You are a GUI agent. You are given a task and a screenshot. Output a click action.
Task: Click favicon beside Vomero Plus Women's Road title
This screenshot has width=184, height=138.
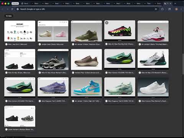pyautogui.click(x=140, y=101)
